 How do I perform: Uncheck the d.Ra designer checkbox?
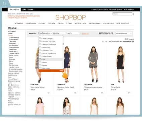pos(40,59)
